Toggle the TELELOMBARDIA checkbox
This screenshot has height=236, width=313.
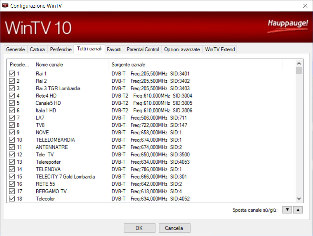[12, 140]
